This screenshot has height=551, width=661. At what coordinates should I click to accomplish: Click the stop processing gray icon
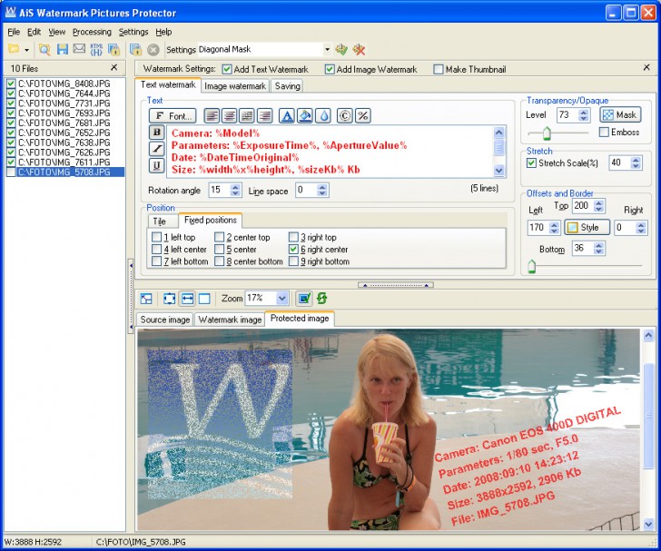153,50
